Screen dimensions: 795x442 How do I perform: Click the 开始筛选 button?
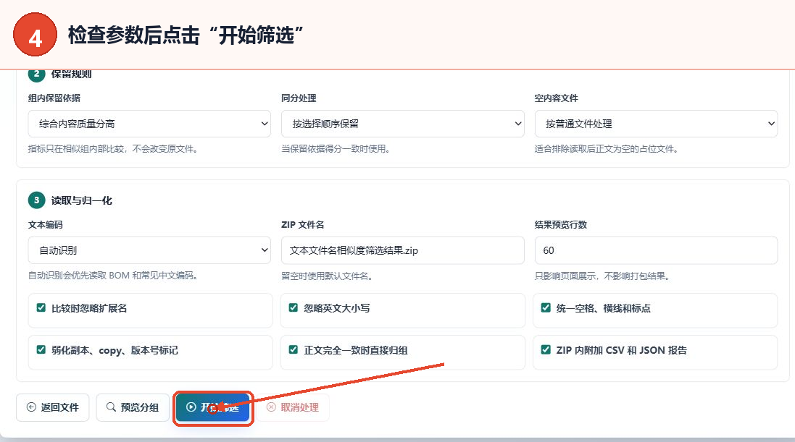[213, 407]
